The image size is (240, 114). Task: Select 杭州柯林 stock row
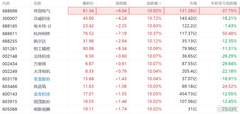(120, 33)
